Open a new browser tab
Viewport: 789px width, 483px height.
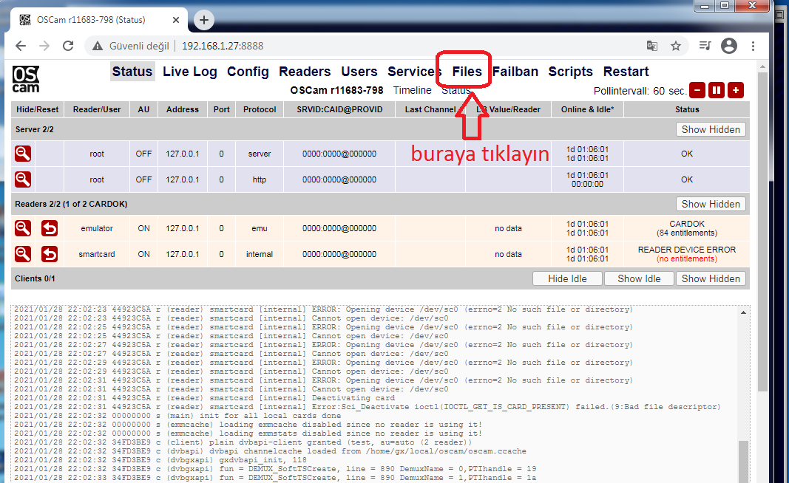pyautogui.click(x=204, y=20)
